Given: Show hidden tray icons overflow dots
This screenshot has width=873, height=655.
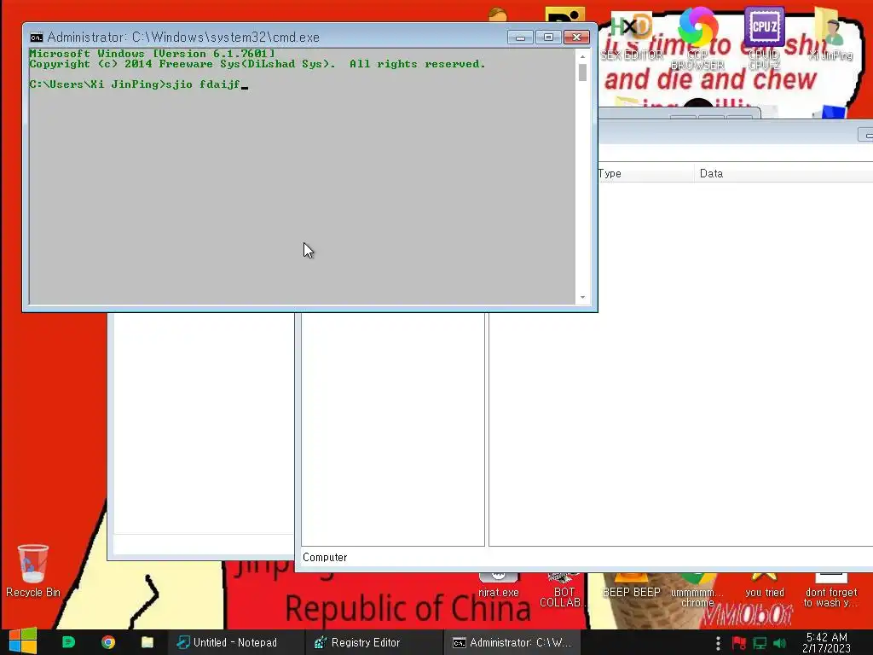Looking at the screenshot, I should pyautogui.click(x=718, y=643).
